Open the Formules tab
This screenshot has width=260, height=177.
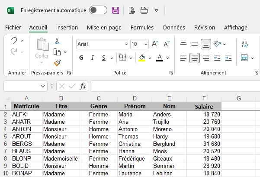[x=142, y=27]
